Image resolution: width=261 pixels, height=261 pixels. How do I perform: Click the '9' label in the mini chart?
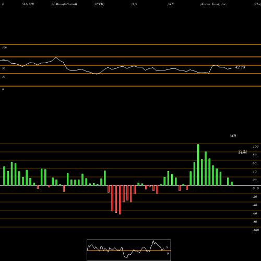167,247
